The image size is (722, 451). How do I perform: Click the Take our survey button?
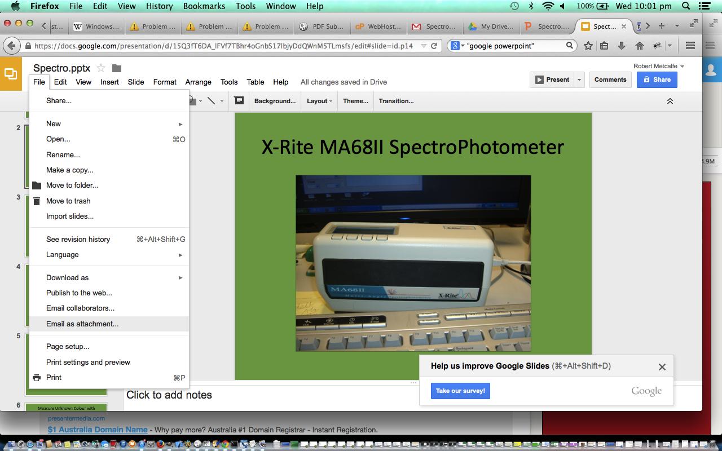[460, 391]
